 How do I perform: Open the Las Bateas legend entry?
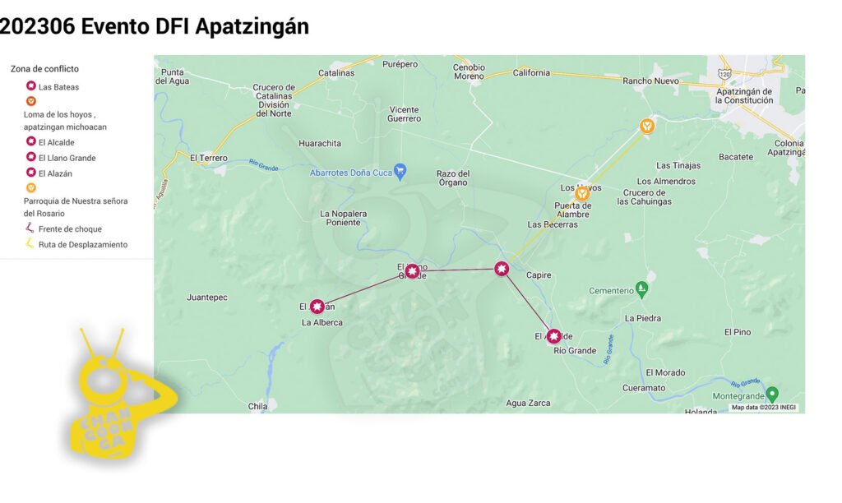(x=58, y=87)
